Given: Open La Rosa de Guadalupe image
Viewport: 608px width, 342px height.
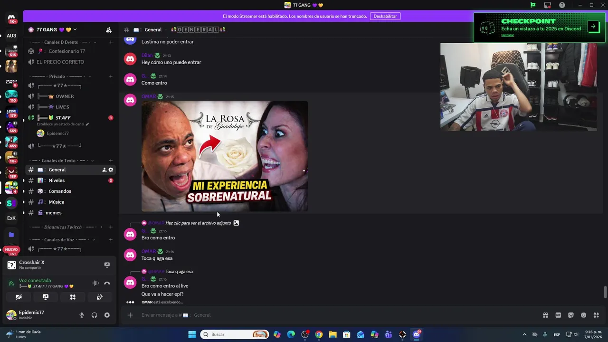Looking at the screenshot, I should 225,156.
